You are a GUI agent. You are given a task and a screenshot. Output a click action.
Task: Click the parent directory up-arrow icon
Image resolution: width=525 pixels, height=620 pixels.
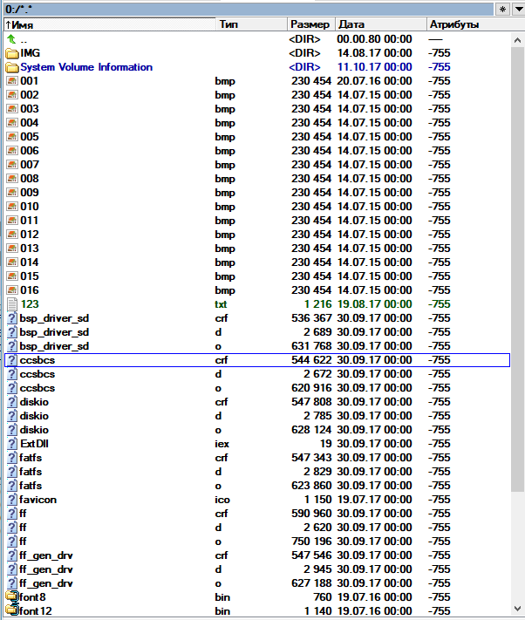(x=11, y=39)
